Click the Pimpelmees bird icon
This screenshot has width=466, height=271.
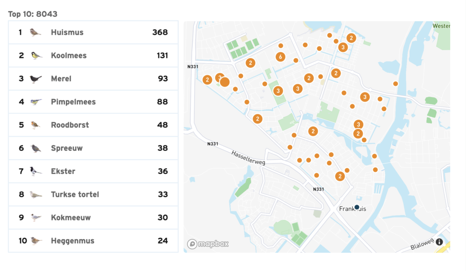pyautogui.click(x=36, y=102)
